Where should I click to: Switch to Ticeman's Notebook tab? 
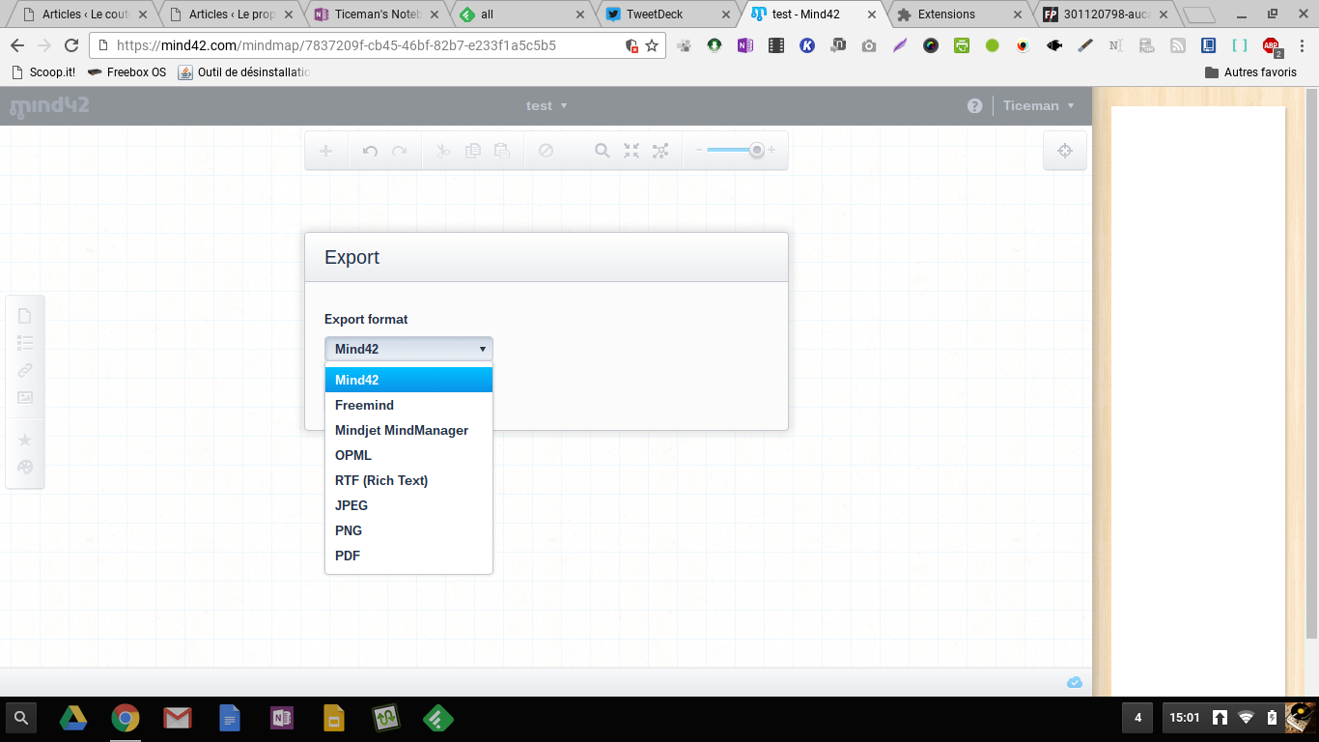375,14
